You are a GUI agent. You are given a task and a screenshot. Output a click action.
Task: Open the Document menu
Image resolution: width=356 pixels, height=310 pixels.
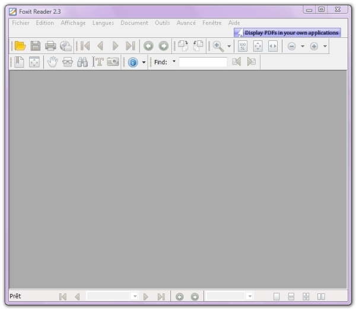[x=135, y=23]
